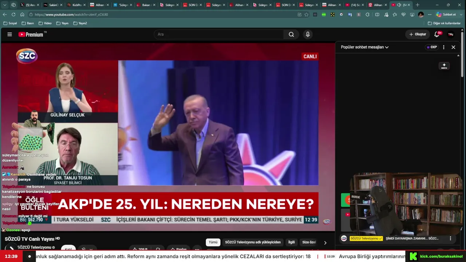Click the live video player area

point(168,136)
